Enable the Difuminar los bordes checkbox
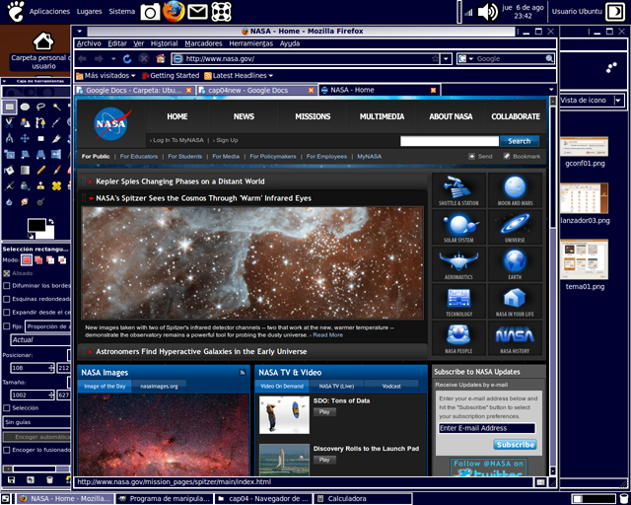 tap(7, 285)
